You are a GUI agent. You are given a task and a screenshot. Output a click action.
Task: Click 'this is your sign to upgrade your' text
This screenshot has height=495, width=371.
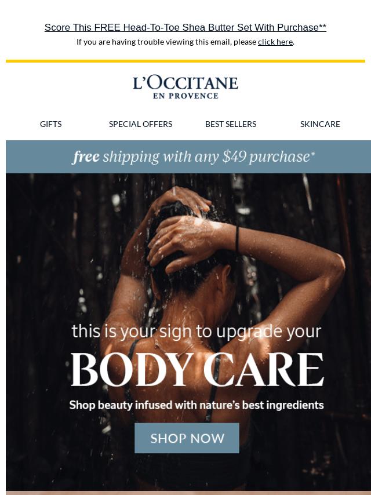[197, 332]
